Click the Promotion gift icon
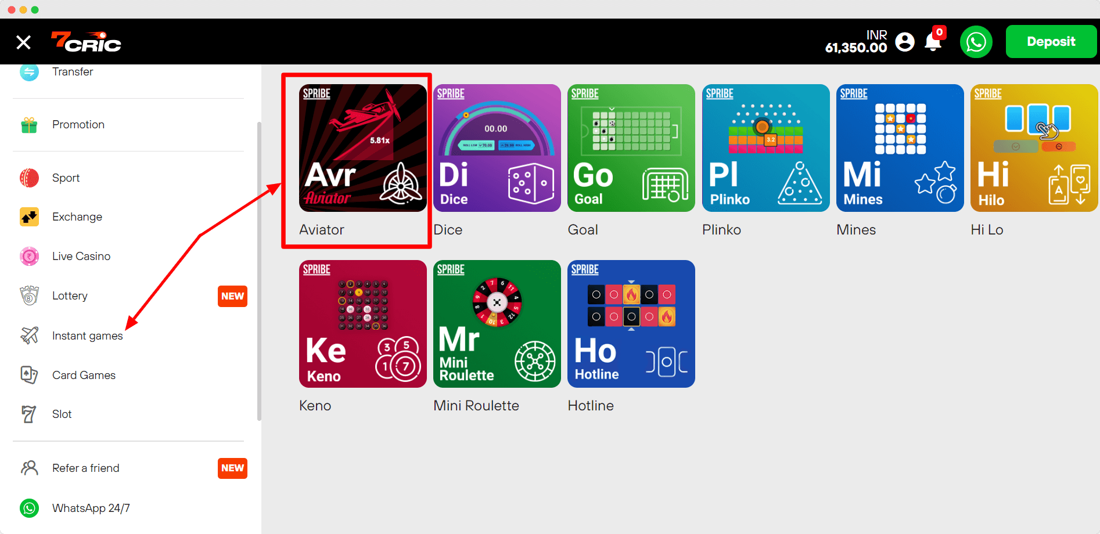This screenshot has height=534, width=1100. (29, 125)
